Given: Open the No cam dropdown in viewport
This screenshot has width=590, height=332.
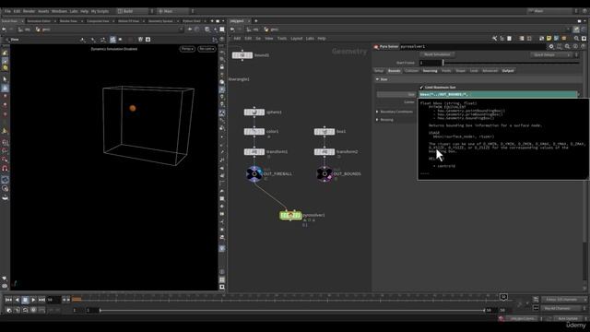Looking at the screenshot, I should point(206,49).
